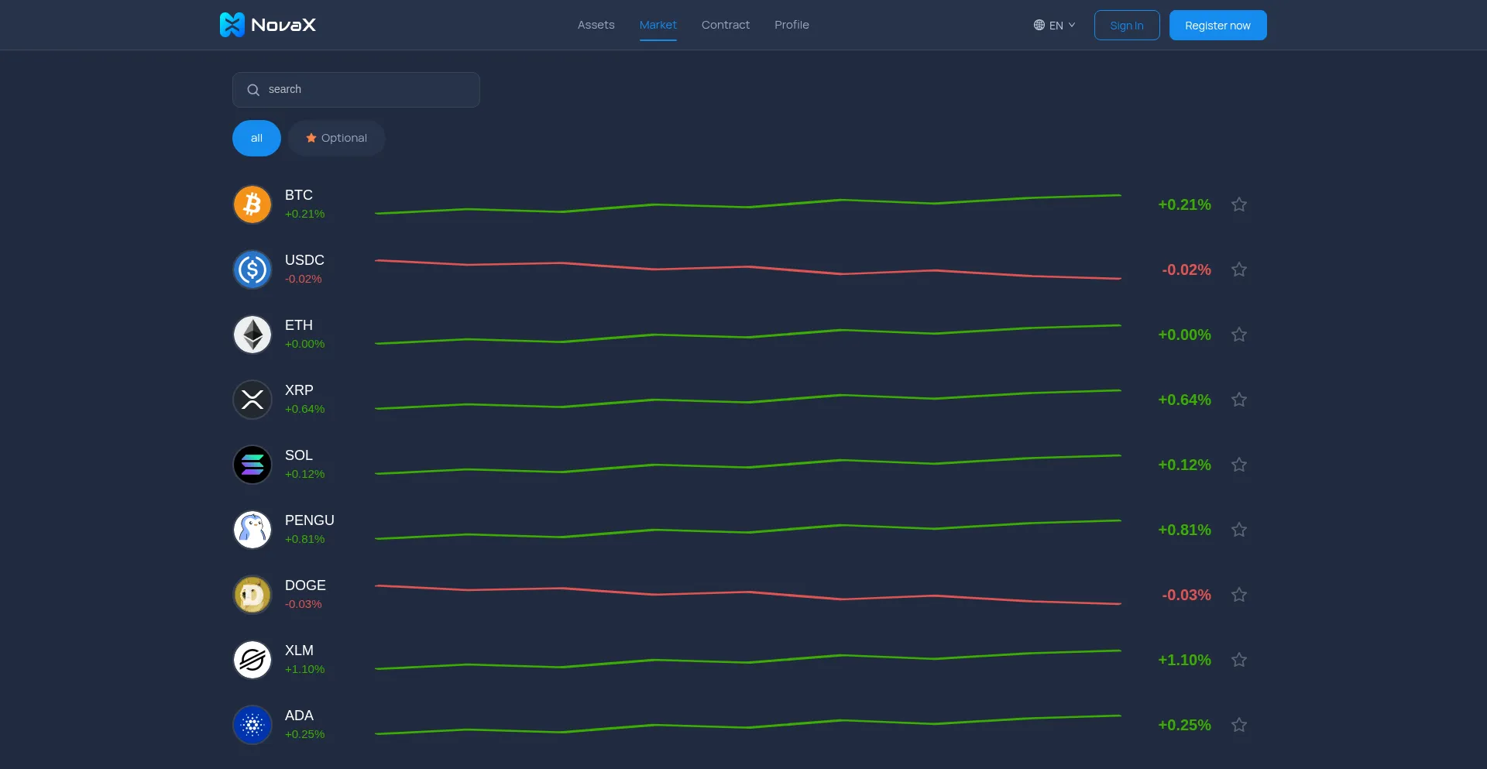Viewport: 1487px width, 769px height.
Task: Open the XRP price trend chart
Action: click(x=748, y=400)
